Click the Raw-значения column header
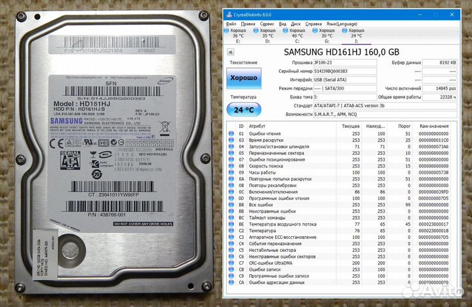Viewport: 472px width, 307px height. (434, 126)
